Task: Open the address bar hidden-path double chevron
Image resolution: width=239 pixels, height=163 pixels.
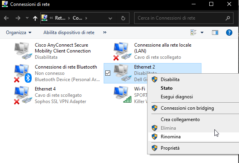Action: coord(51,18)
